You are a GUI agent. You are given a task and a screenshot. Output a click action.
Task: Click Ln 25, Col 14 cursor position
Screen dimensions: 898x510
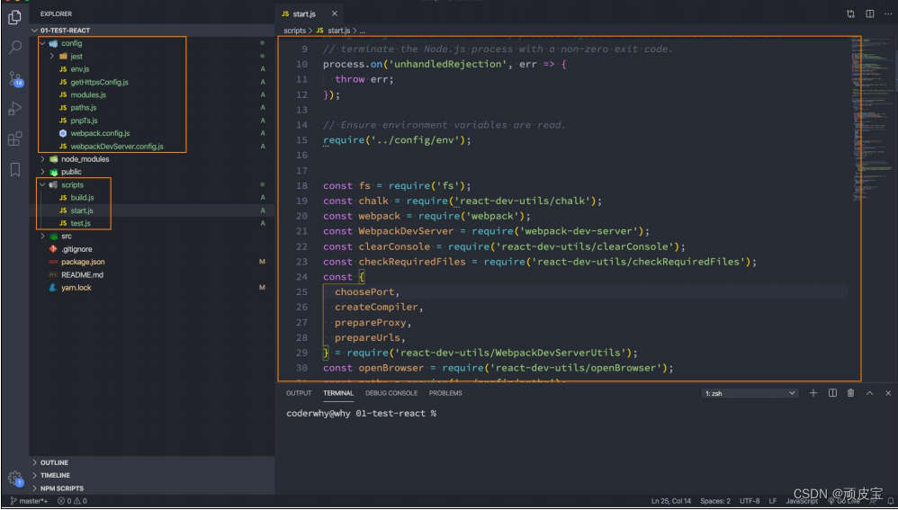(670, 501)
